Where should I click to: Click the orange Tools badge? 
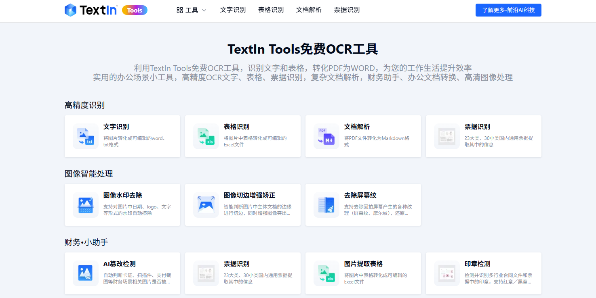[x=135, y=10]
